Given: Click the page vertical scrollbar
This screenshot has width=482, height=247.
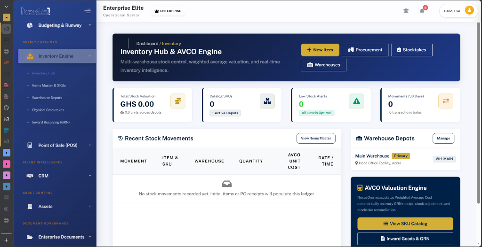Looking at the screenshot, I should [478, 113].
